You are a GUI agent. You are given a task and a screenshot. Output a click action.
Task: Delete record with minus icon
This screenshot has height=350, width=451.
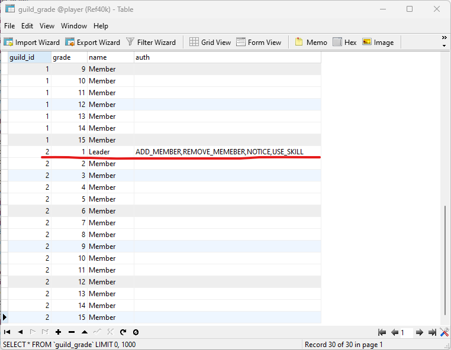(x=72, y=332)
